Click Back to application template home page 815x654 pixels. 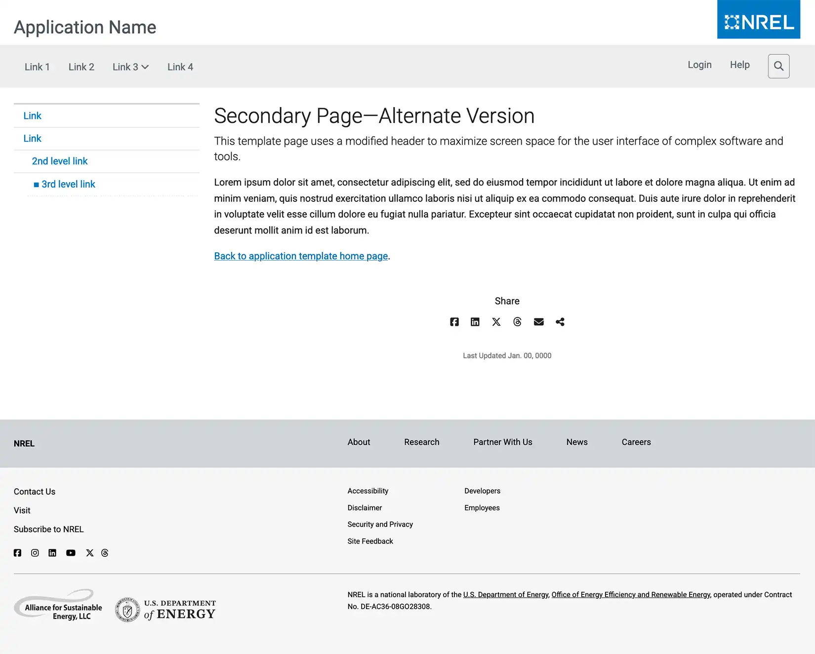(300, 256)
